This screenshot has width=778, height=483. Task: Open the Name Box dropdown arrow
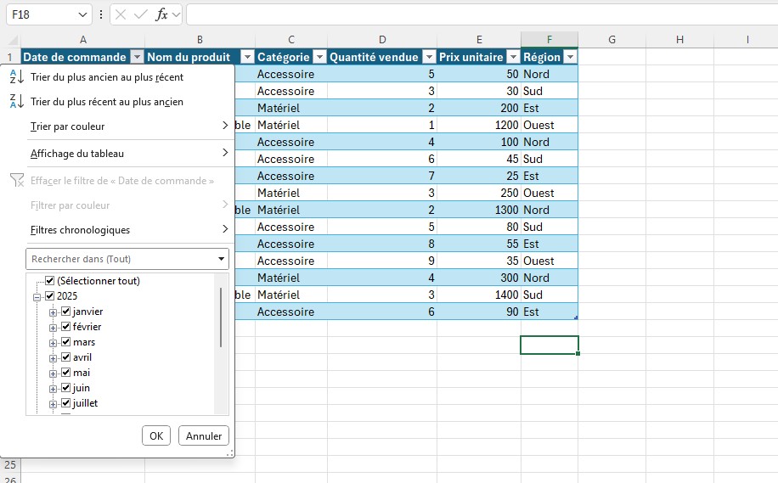click(x=82, y=15)
